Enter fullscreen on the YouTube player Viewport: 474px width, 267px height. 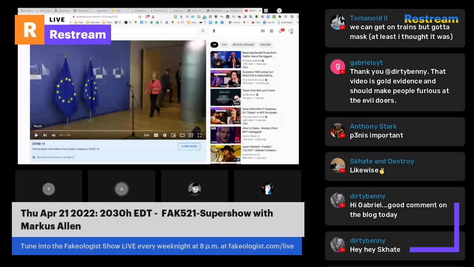[x=199, y=135]
